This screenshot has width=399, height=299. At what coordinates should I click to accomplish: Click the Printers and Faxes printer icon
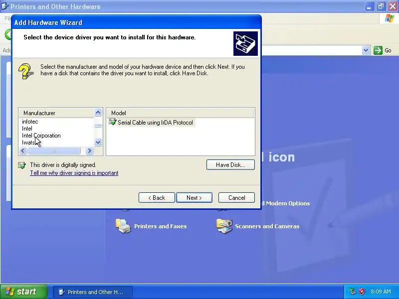pyautogui.click(x=123, y=226)
